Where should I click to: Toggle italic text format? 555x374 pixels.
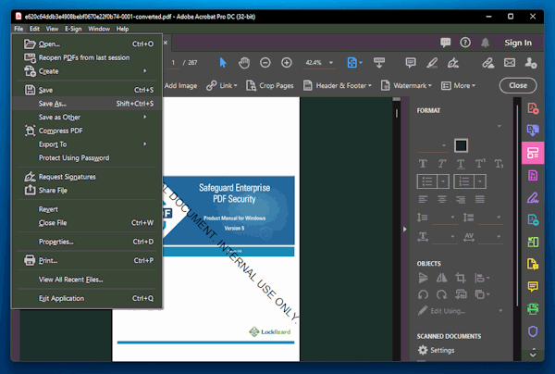(442, 164)
